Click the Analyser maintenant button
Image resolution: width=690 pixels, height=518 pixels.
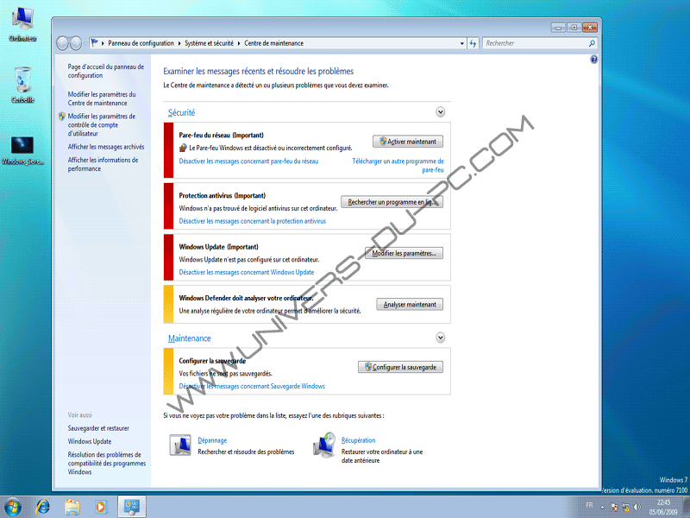410,305
